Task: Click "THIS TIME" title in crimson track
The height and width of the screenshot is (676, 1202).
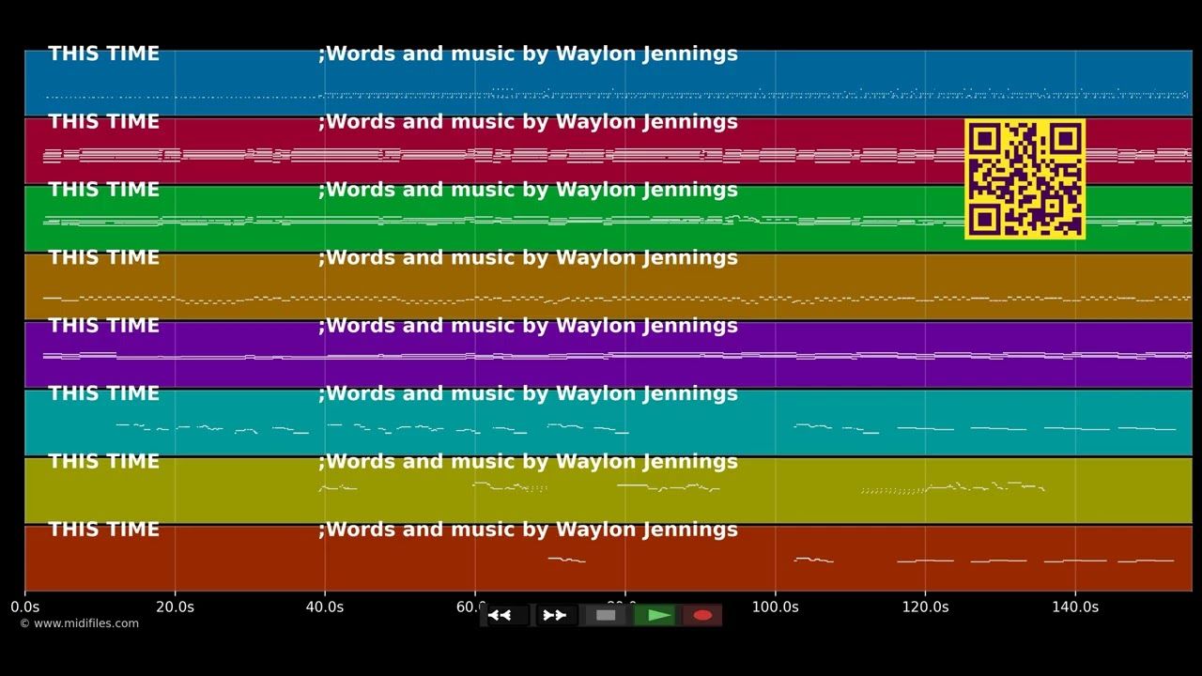Action: pyautogui.click(x=103, y=121)
